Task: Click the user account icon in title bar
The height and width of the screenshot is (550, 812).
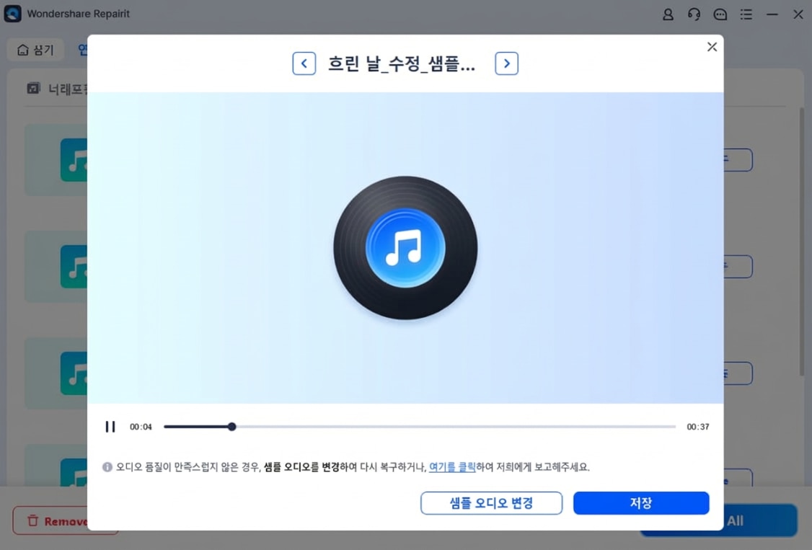Action: 668,14
